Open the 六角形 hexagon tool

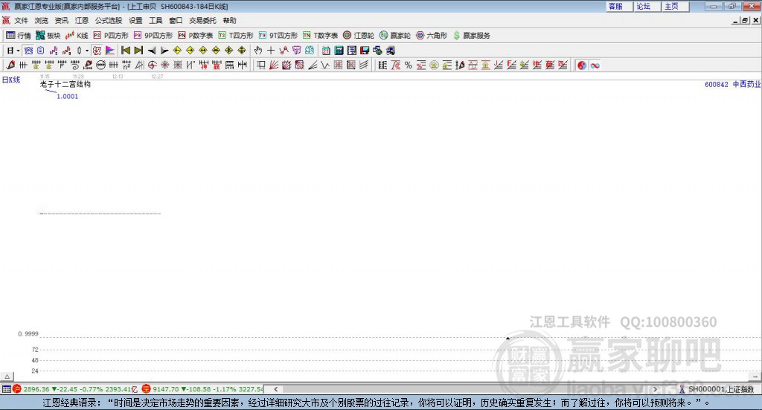[x=432, y=36]
